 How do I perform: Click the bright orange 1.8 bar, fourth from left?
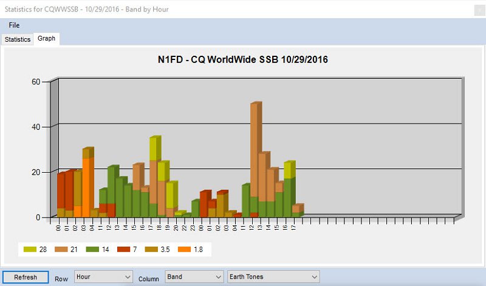[87, 187]
